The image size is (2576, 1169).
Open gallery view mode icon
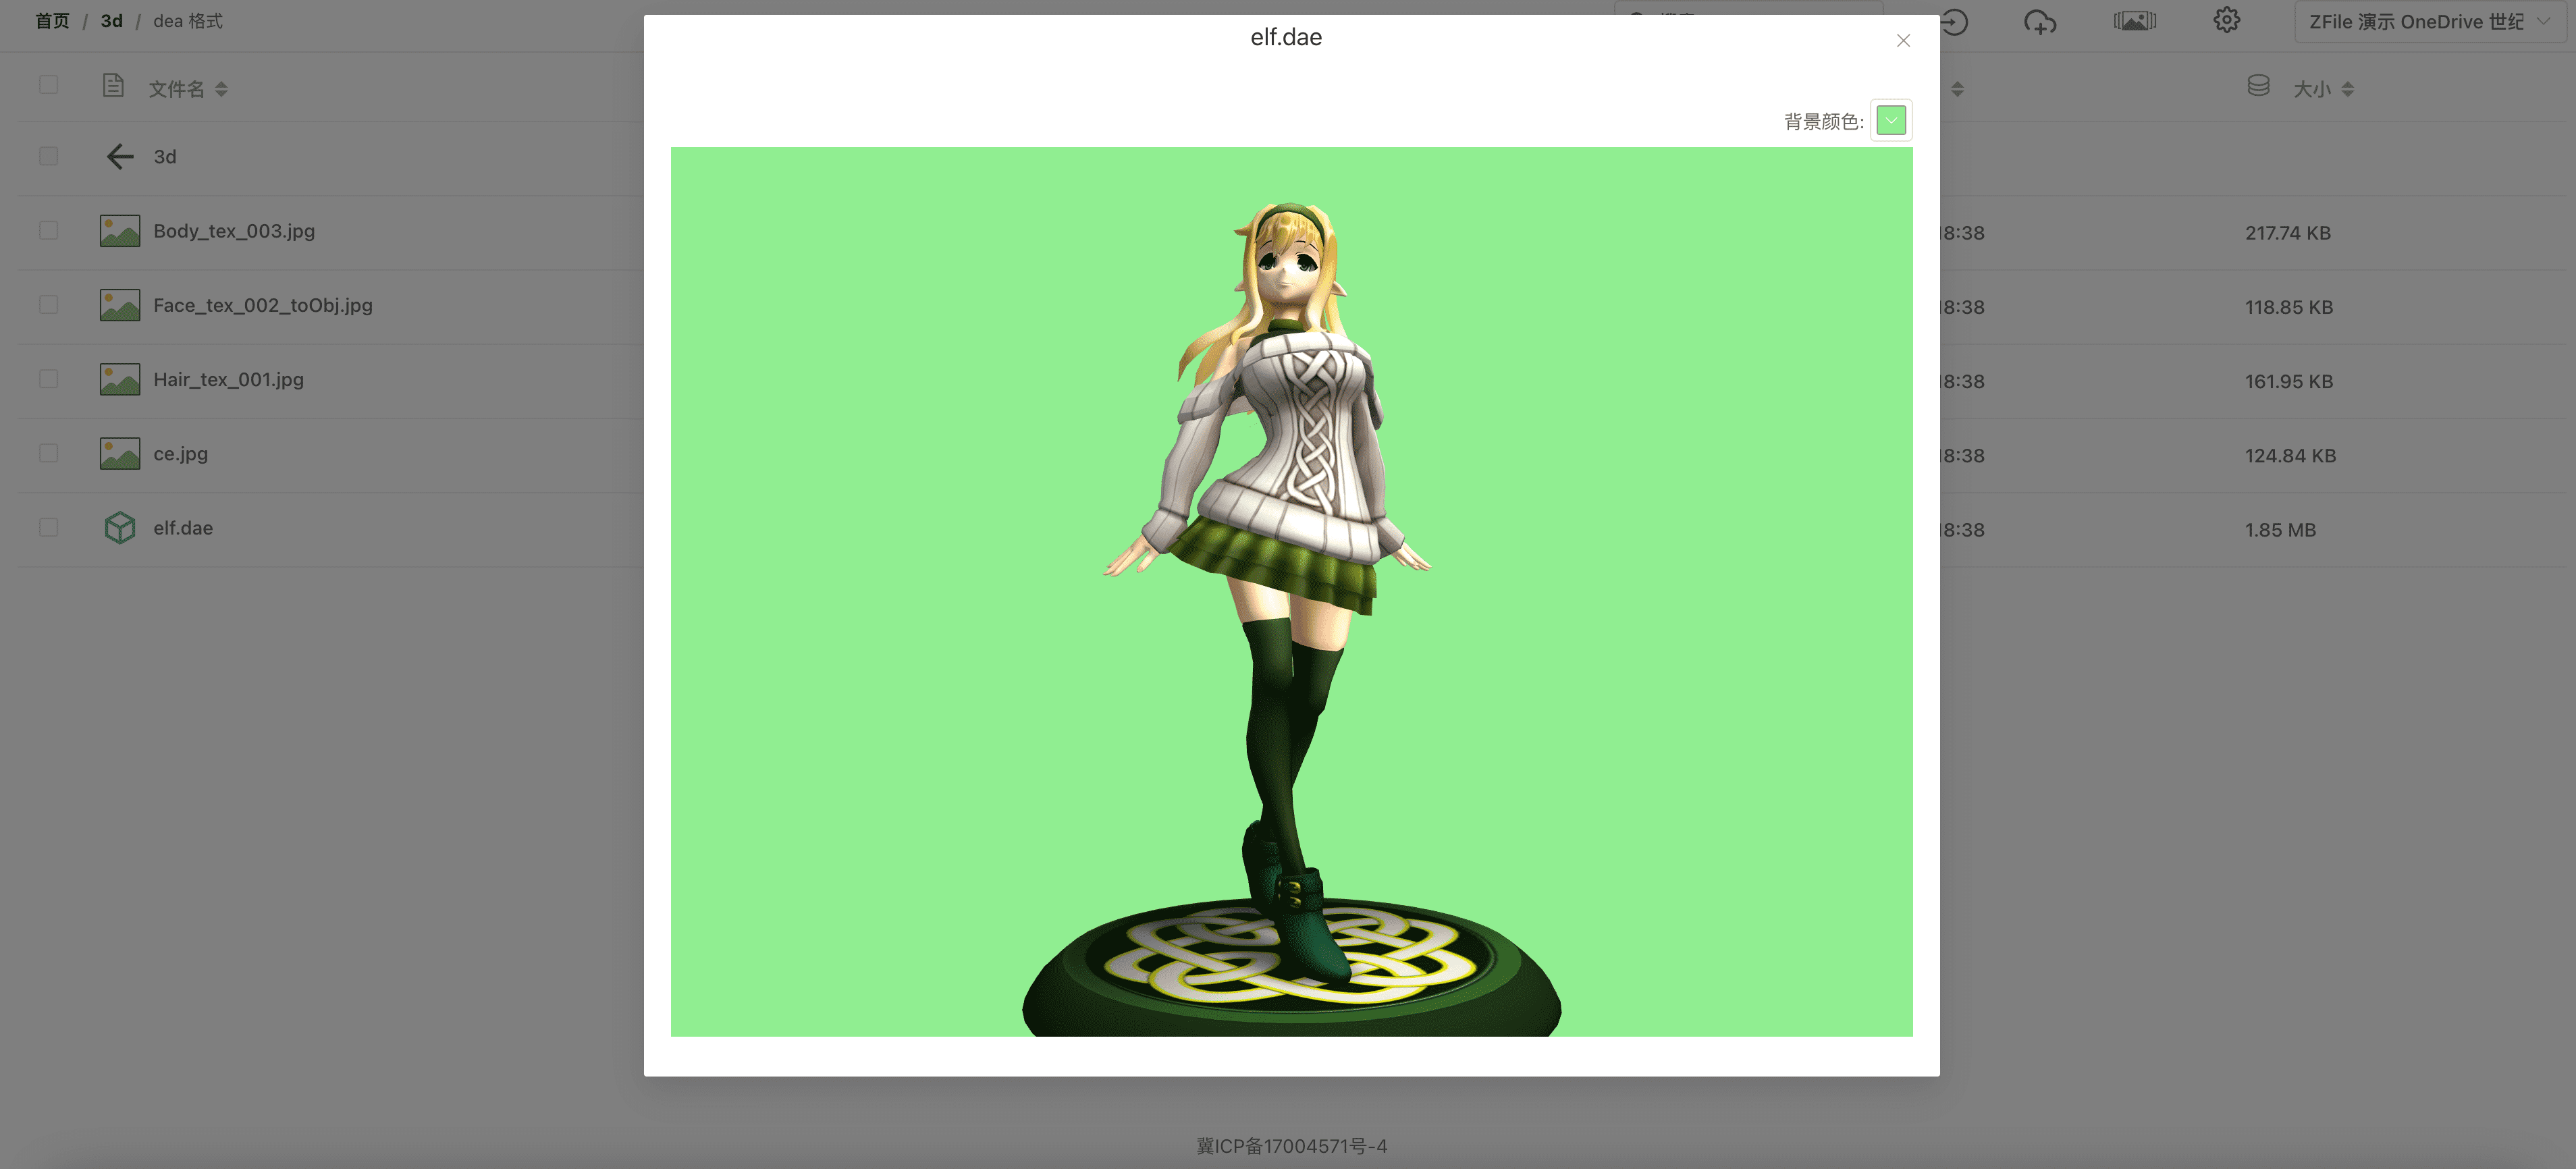pyautogui.click(x=2135, y=20)
